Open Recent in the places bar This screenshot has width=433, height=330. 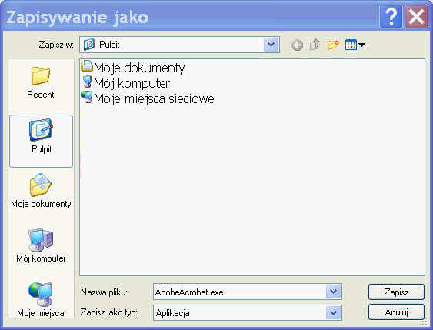click(x=41, y=82)
